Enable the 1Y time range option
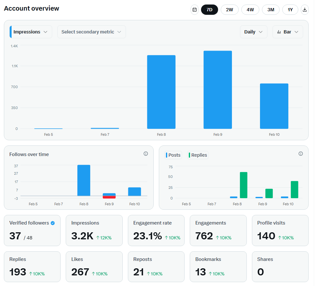 (x=290, y=10)
